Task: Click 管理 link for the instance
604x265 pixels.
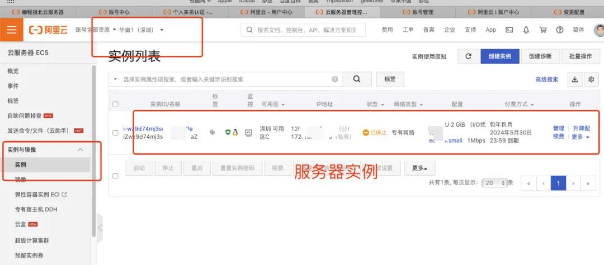Action: pos(559,128)
